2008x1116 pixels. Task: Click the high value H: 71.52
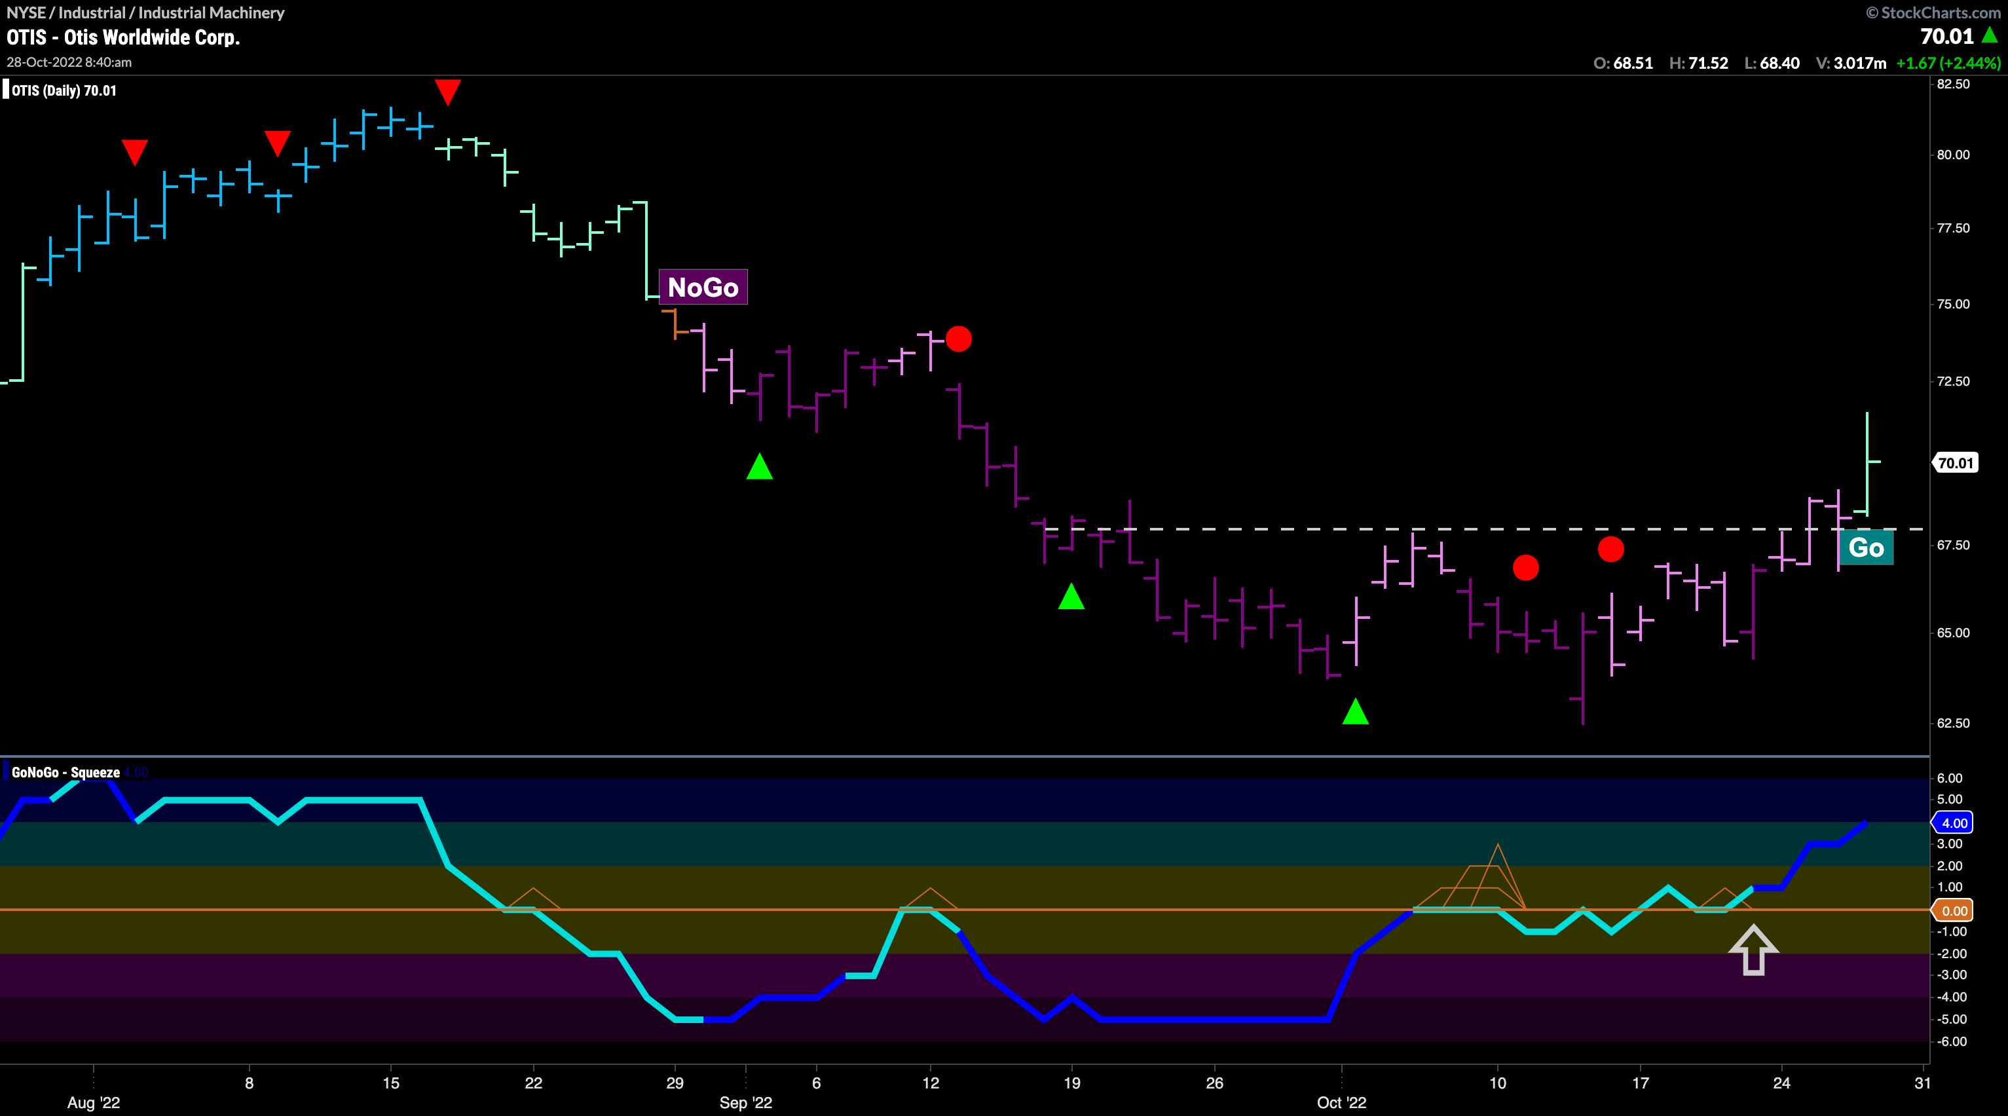pyautogui.click(x=1700, y=63)
